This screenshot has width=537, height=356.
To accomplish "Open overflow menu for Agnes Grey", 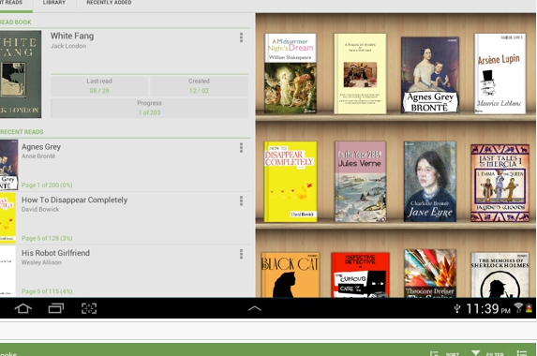I will coord(241,147).
